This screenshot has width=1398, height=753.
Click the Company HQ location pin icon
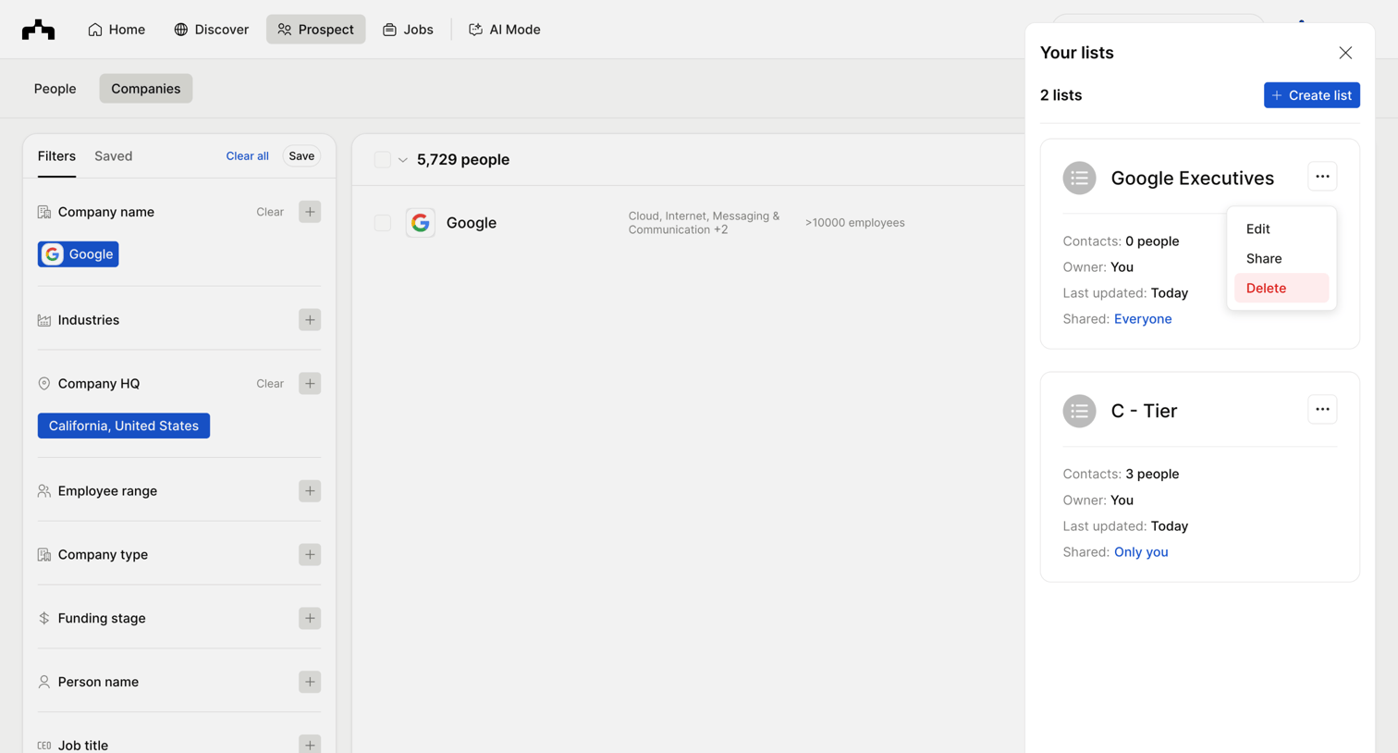tap(44, 383)
